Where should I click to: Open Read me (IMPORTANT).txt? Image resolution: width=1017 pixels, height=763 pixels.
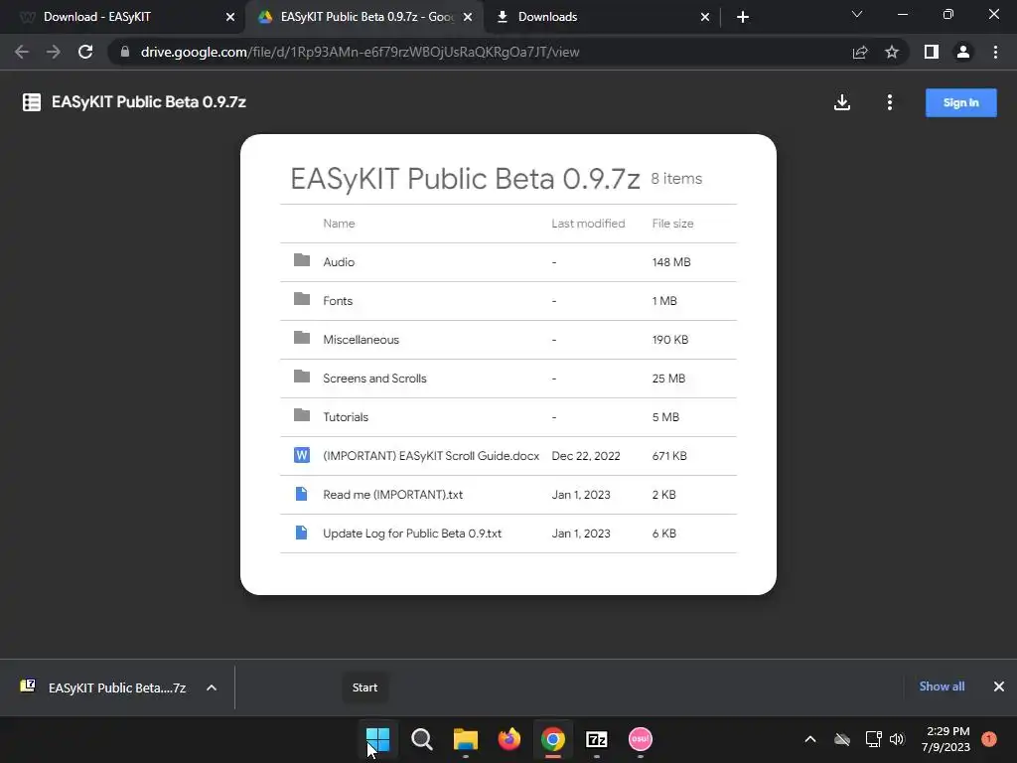393,495
